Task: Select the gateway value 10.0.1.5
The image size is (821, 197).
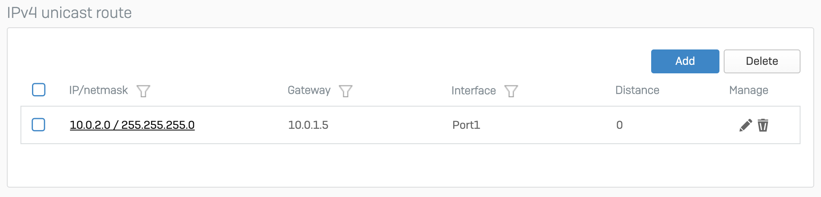Action: [x=308, y=125]
